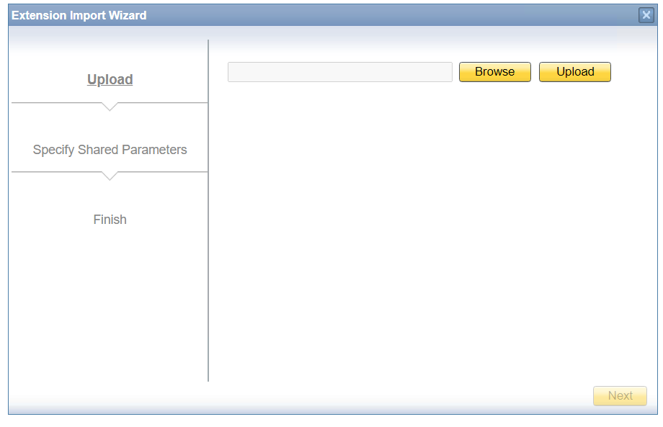
Task: Click the greyed-out Next button
Action: click(x=620, y=396)
